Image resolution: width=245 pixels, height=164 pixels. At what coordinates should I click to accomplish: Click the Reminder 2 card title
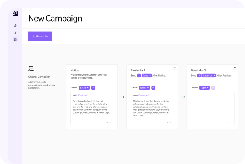[x=198, y=71]
